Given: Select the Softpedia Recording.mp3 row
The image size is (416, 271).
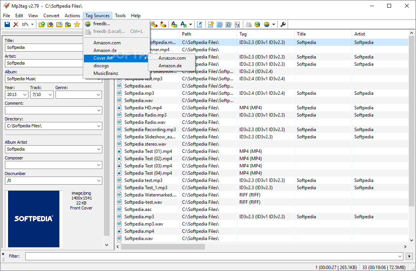Looking at the screenshot, I should [x=262, y=130].
